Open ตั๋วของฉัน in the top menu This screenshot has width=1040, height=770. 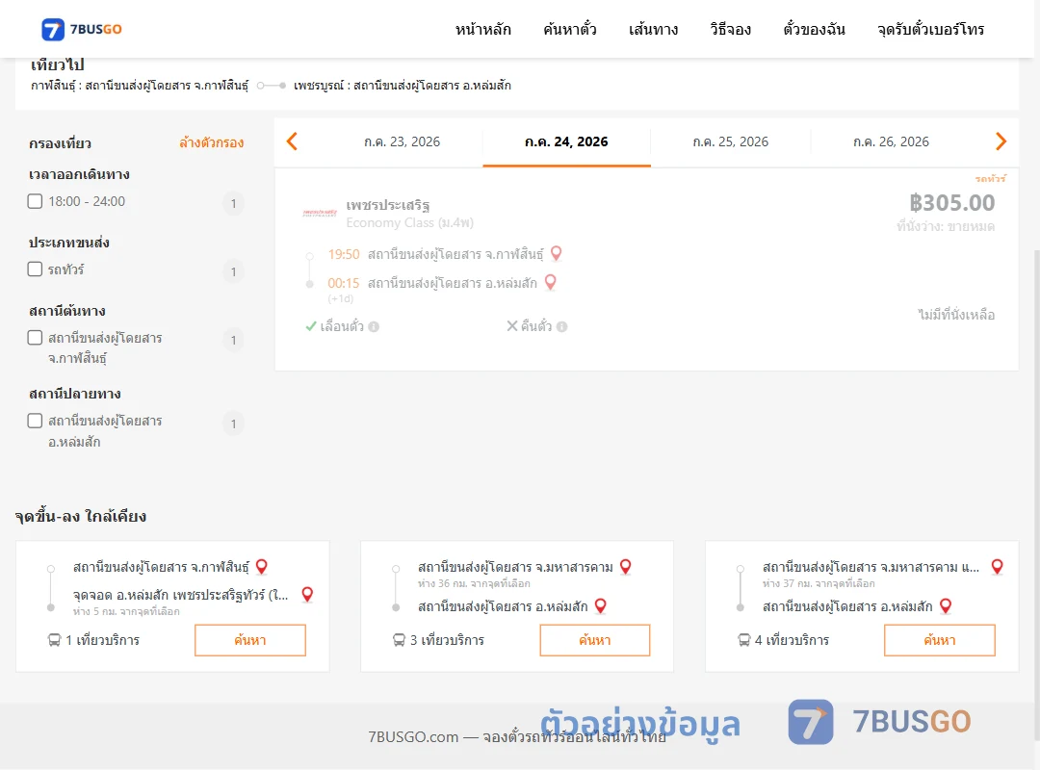point(814,29)
